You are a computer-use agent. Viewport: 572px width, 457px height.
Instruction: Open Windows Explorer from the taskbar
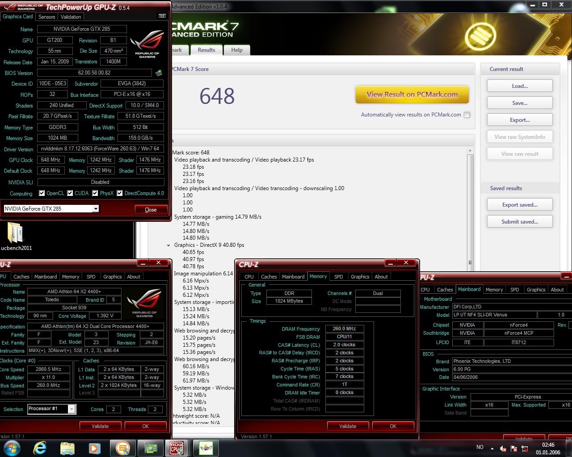tap(67, 448)
